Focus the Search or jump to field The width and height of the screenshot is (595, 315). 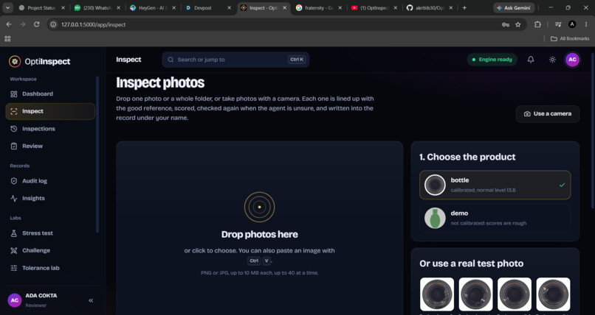[235, 60]
